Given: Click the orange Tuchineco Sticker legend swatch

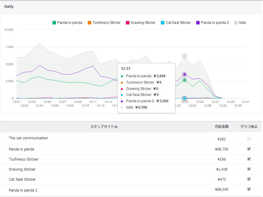Looking at the screenshot, I should tap(89, 23).
